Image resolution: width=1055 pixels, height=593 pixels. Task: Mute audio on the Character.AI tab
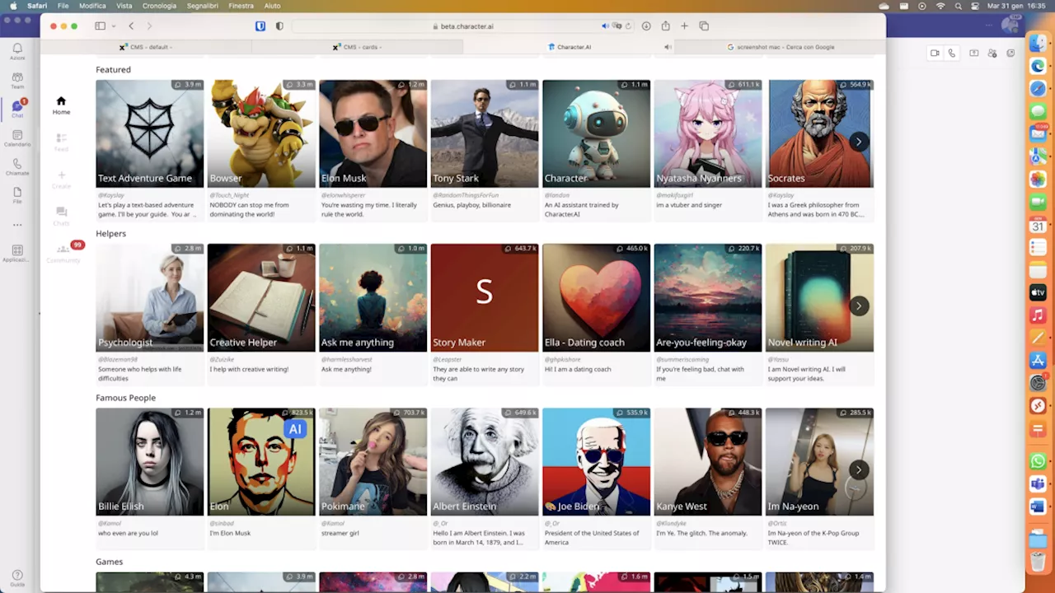(668, 47)
